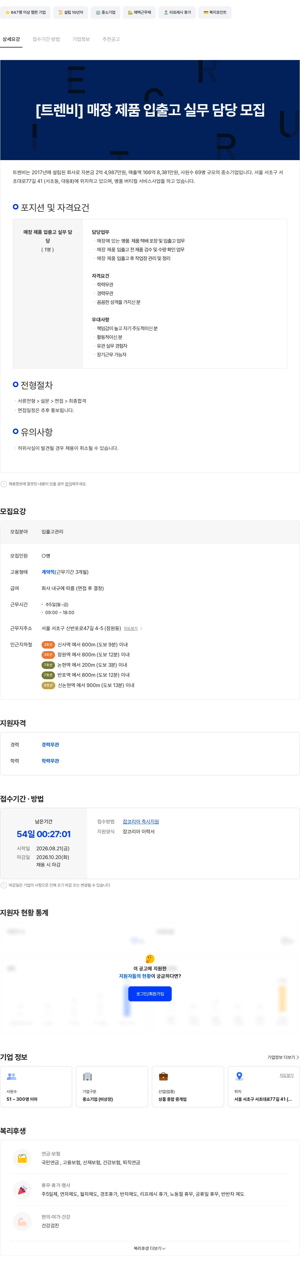Click the info icon beside 마감일 notice
300x1275 pixels.
pyautogui.click(x=4, y=885)
